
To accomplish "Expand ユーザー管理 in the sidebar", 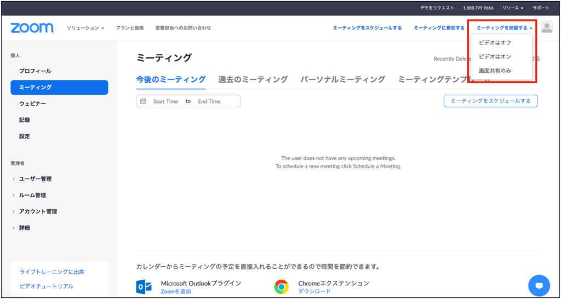I will point(35,179).
